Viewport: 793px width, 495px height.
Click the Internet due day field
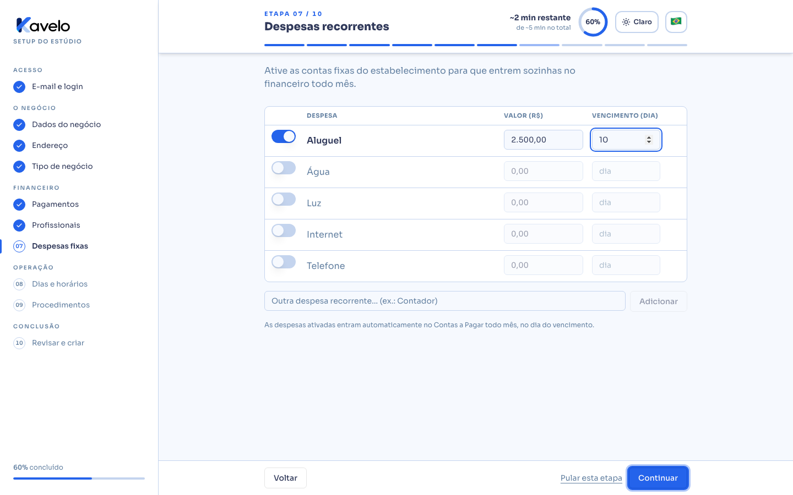pos(626,234)
